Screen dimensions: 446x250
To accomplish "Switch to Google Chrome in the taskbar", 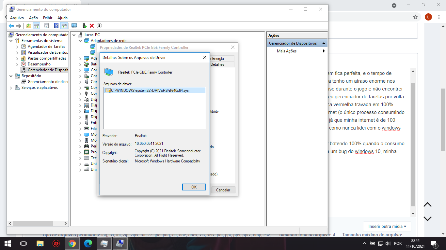I will click(x=72, y=243).
